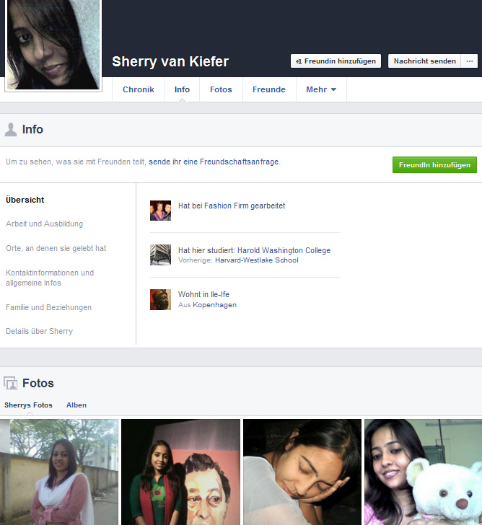Open the Fotos section heading
The width and height of the screenshot is (482, 525).
tap(38, 383)
